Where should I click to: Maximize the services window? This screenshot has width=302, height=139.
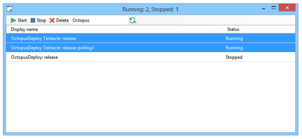(x=274, y=8)
